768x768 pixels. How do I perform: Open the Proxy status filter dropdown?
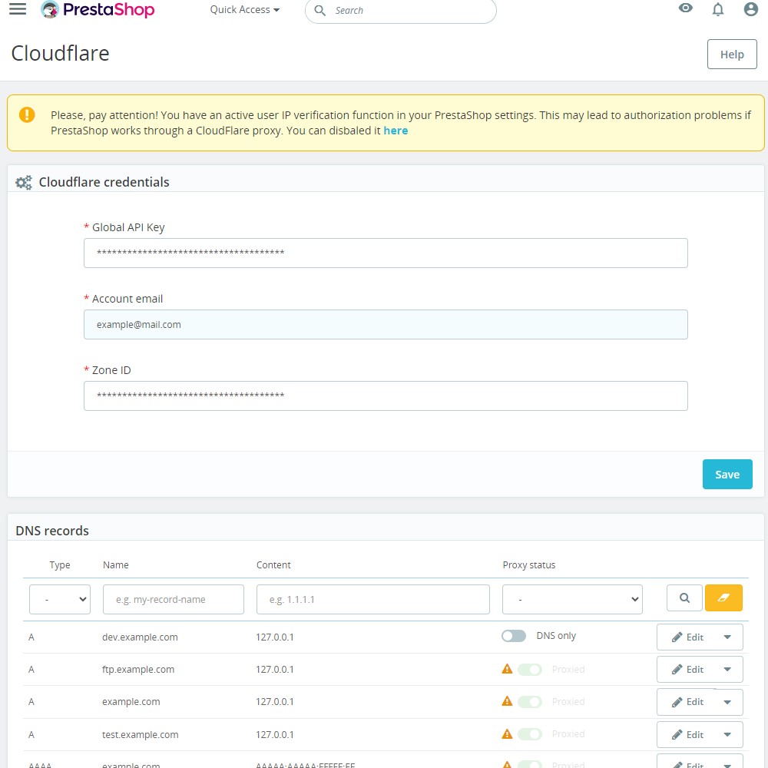point(572,599)
